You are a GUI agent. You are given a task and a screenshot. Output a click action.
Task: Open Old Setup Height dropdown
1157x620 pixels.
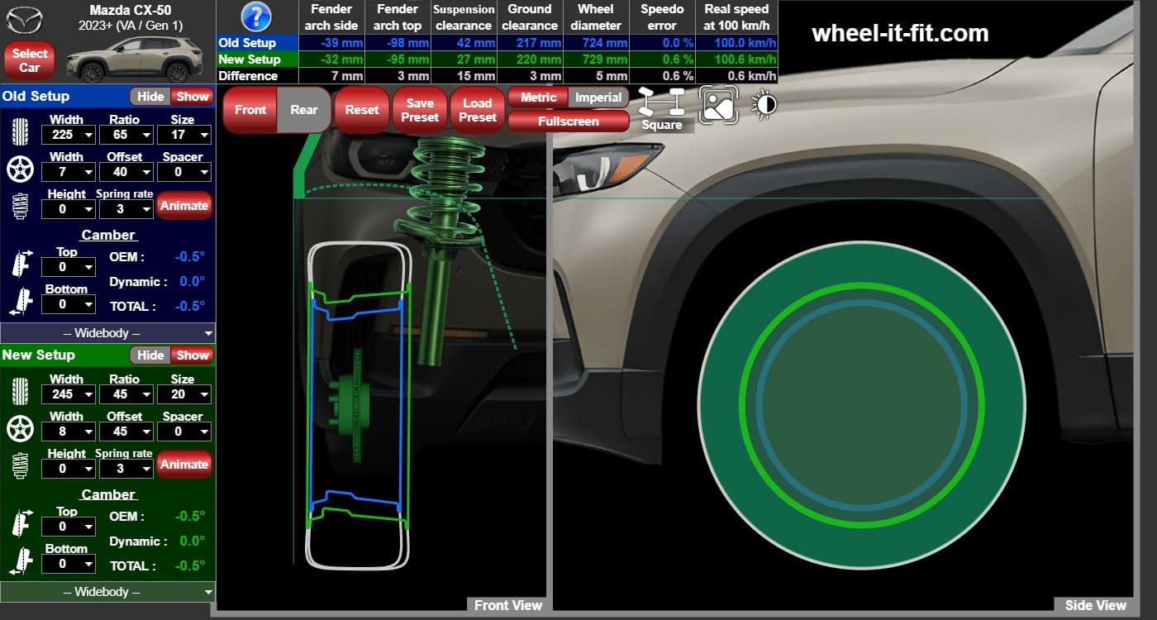(68, 209)
